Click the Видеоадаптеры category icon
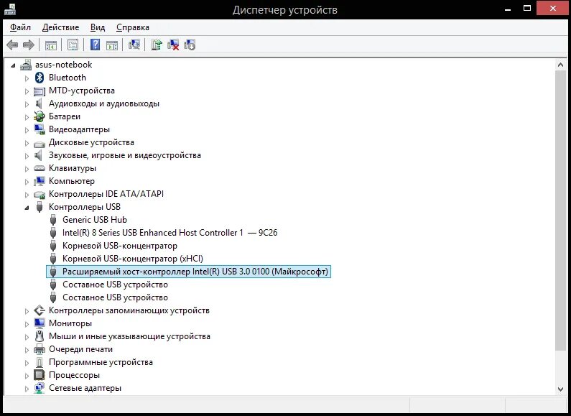The image size is (571, 416). [40, 129]
